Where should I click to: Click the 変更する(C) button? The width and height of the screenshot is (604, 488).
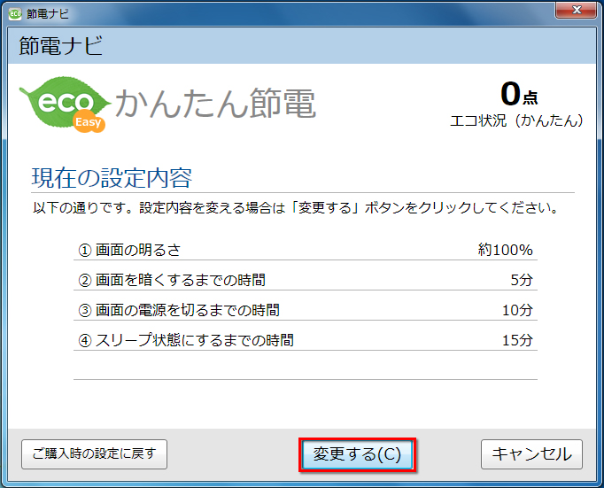click(x=357, y=454)
